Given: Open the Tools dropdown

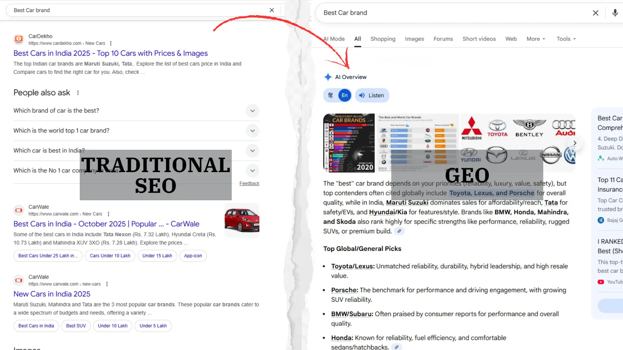Looking at the screenshot, I should click(566, 39).
